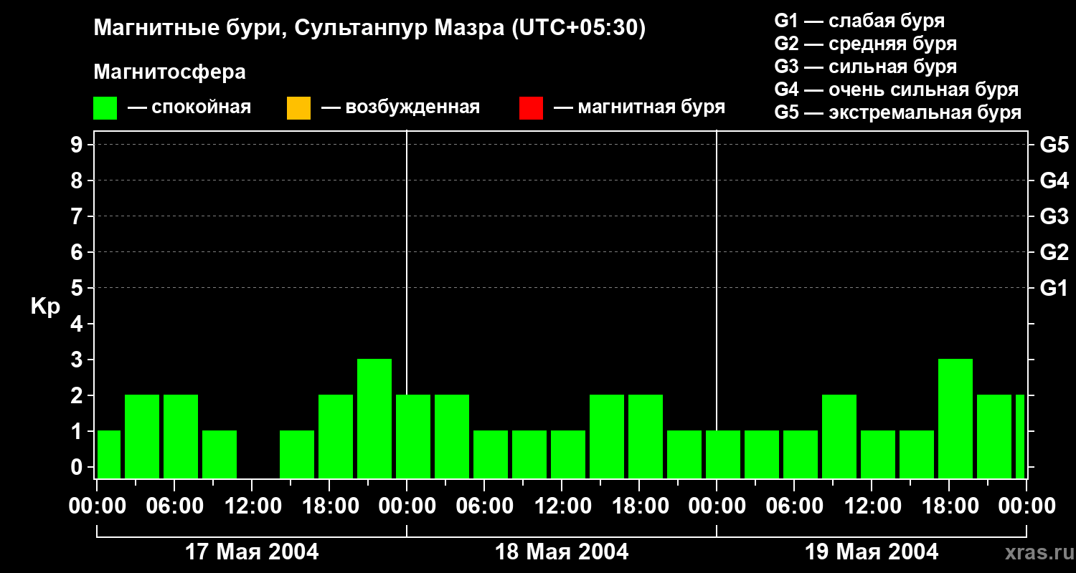The height and width of the screenshot is (573, 1076).
Task: Click the '— спокойная' legend label
Action: [189, 108]
